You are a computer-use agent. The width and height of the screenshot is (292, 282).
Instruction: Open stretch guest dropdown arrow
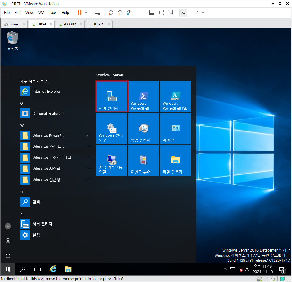pyautogui.click(x=203, y=13)
